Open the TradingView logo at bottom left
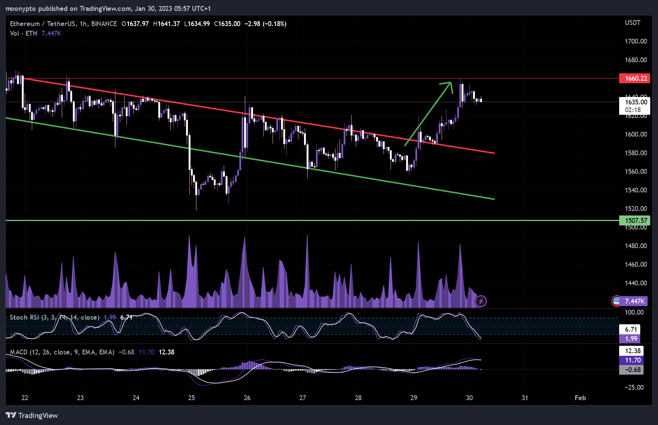This screenshot has width=658, height=425. pyautogui.click(x=32, y=415)
